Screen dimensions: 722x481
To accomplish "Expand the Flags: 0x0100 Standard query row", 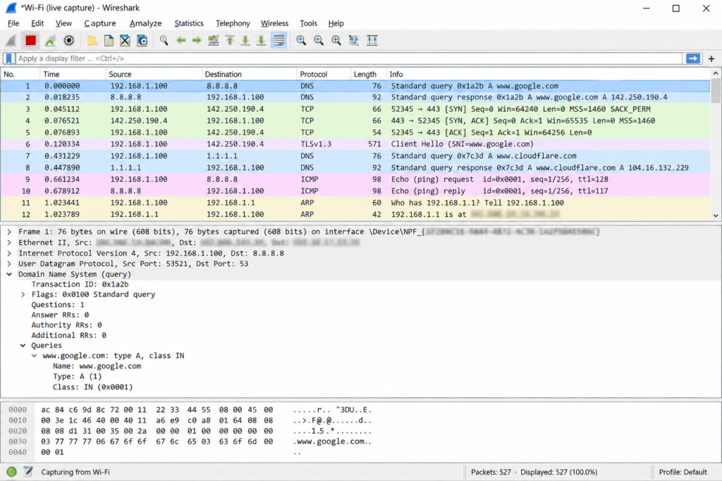I will (x=23, y=294).
